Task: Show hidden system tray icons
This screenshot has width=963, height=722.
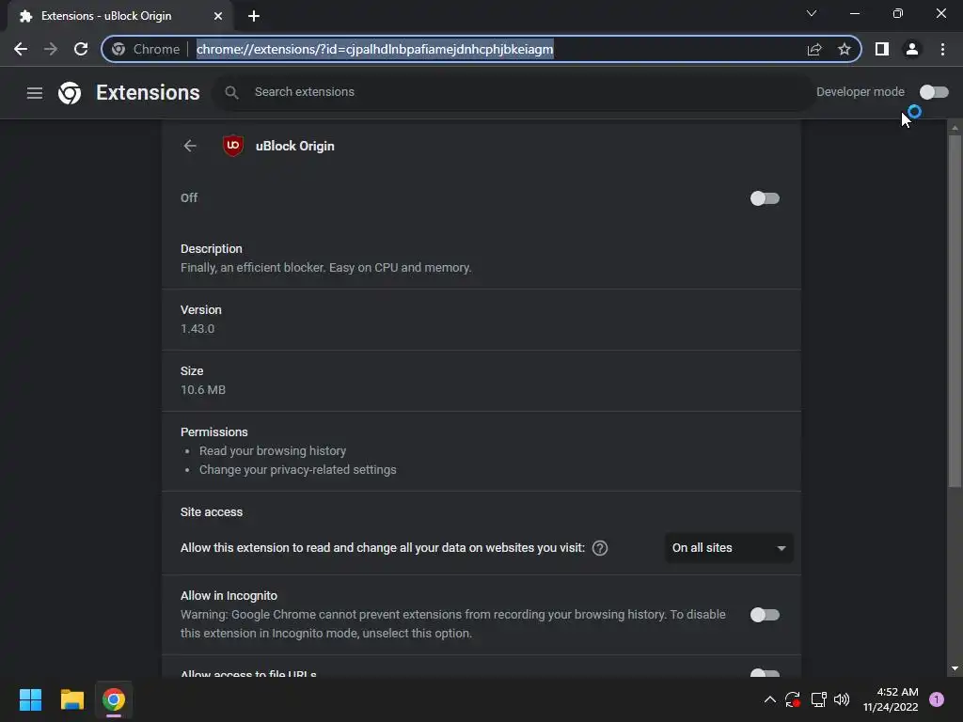Action: 769,699
